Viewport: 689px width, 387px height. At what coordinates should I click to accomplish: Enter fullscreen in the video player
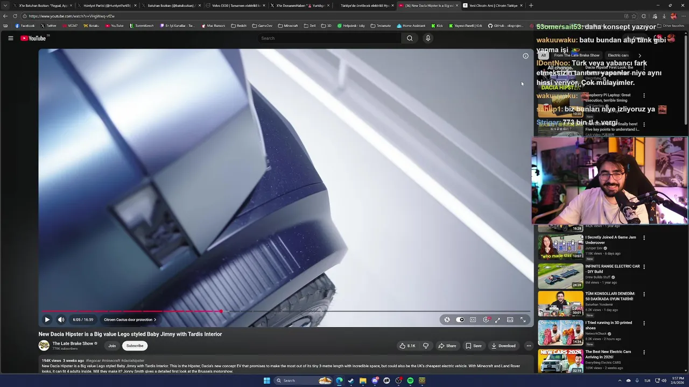pyautogui.click(x=523, y=320)
